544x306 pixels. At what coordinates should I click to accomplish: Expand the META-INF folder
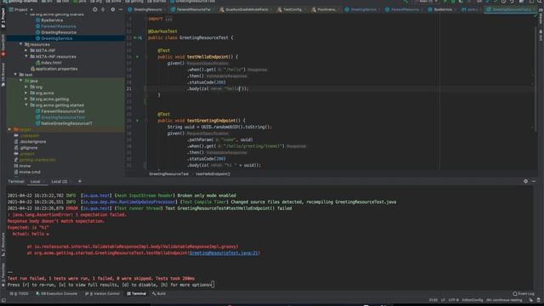tap(26, 50)
